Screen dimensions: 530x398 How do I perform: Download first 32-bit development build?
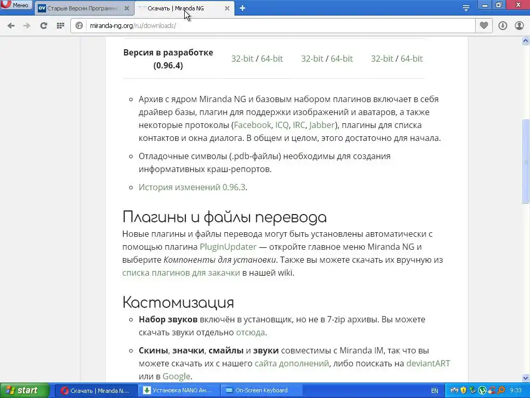(242, 59)
